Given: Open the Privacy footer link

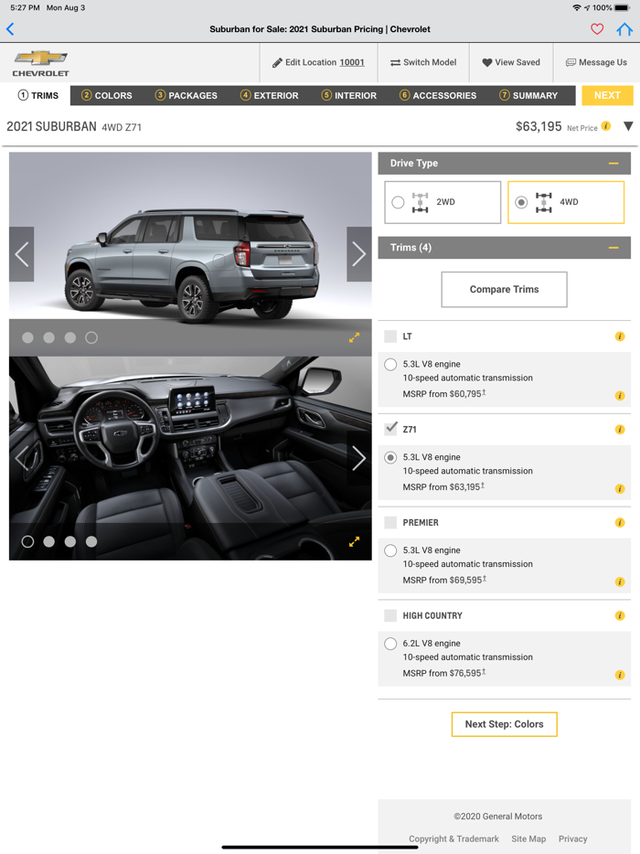Looking at the screenshot, I should tap(573, 838).
